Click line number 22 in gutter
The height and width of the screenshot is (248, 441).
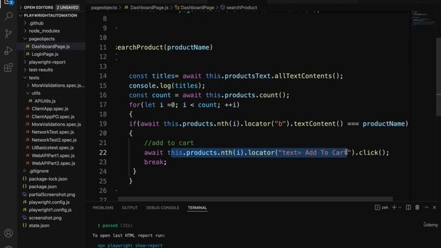click(103, 152)
